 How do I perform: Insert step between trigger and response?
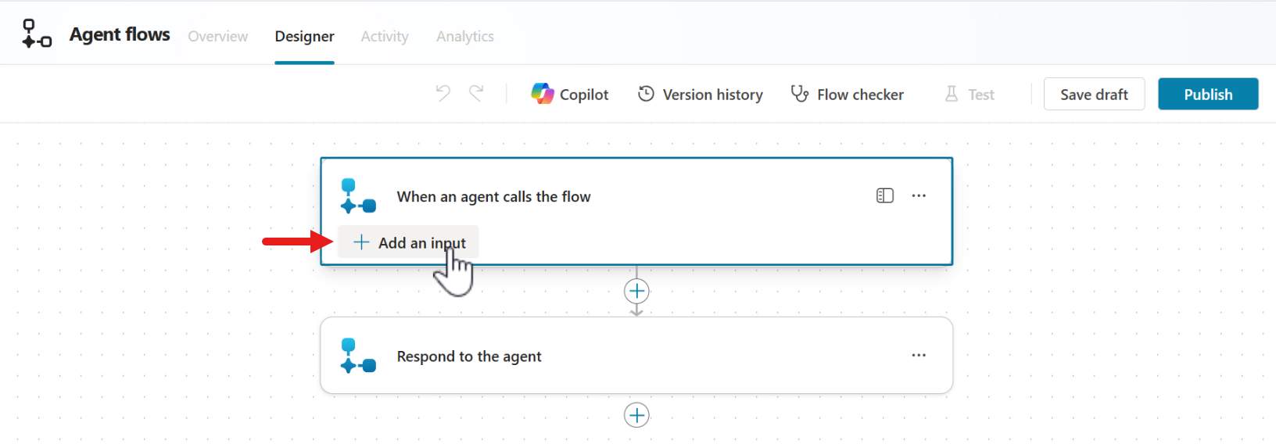coord(637,292)
